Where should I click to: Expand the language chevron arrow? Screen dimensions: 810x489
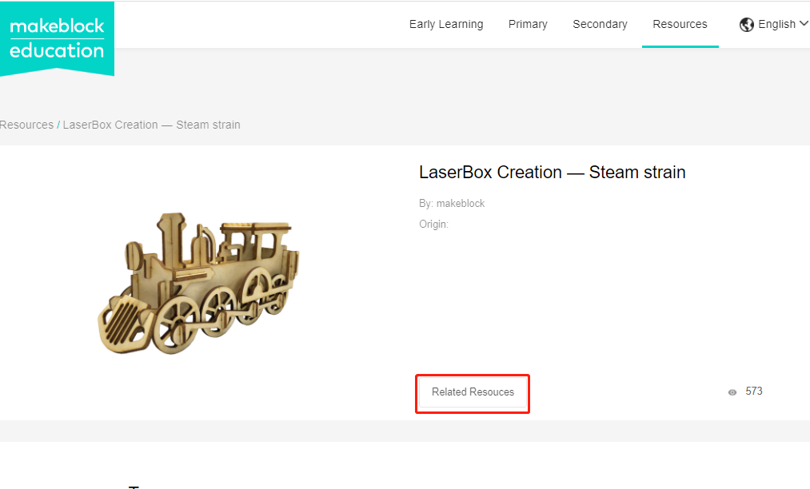[804, 24]
